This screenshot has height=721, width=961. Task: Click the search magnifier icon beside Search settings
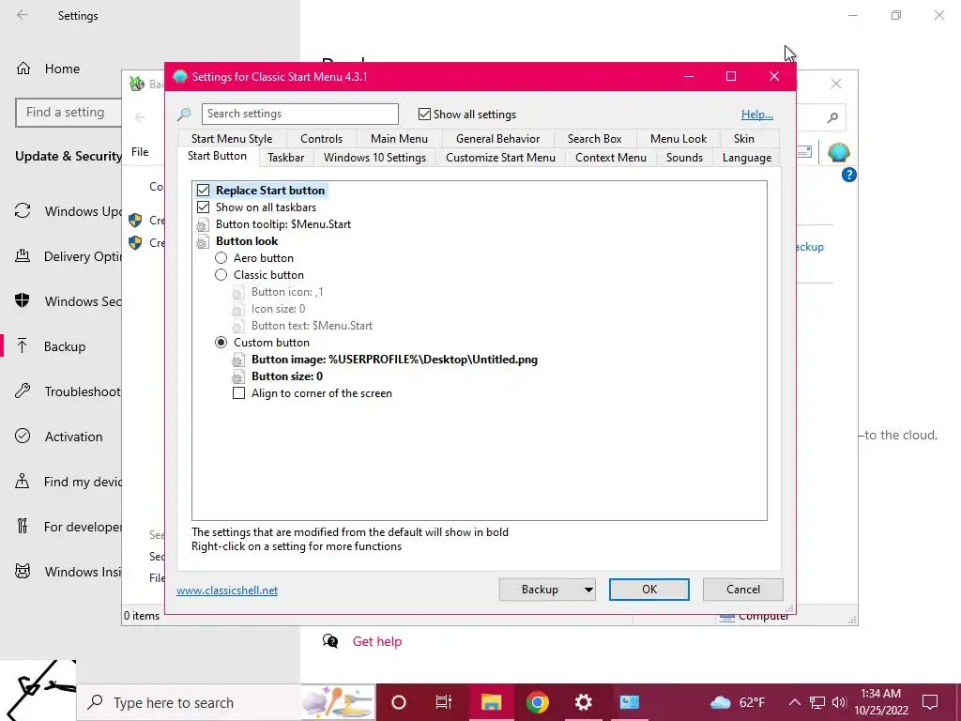pos(184,114)
